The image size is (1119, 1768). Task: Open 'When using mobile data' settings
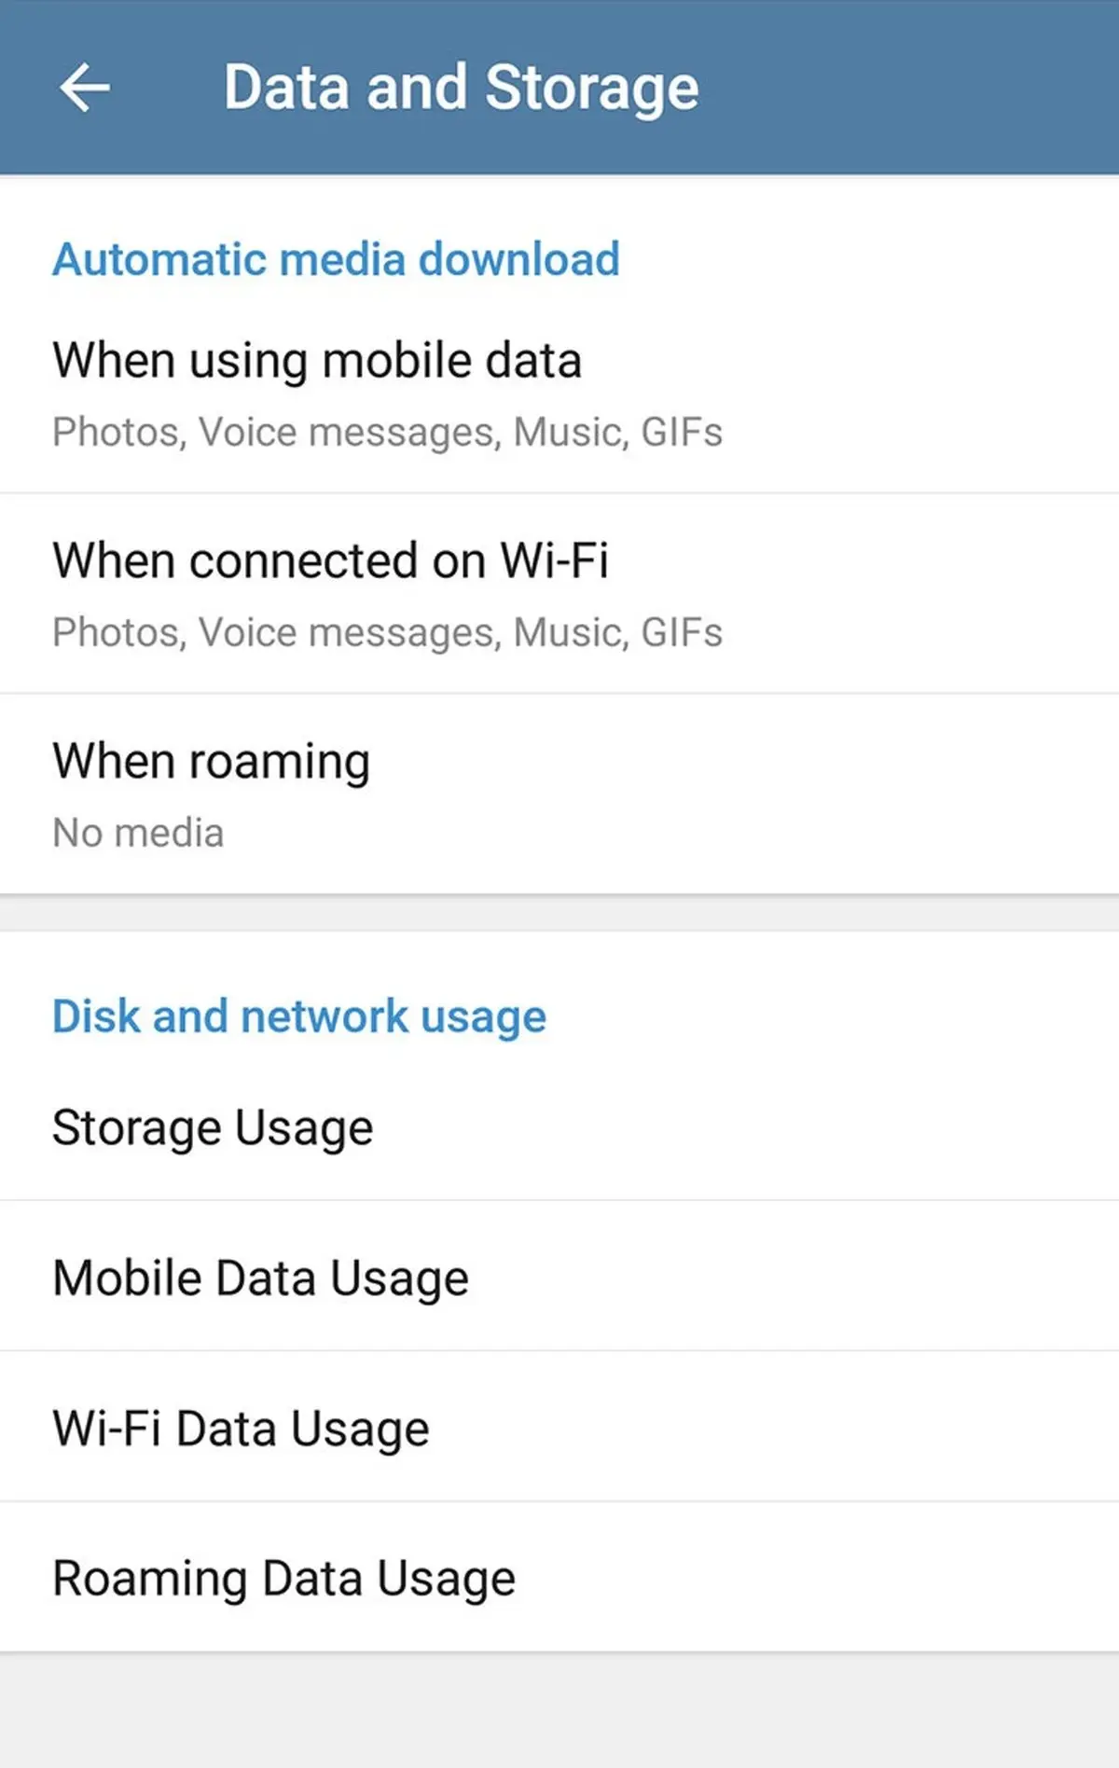(317, 362)
